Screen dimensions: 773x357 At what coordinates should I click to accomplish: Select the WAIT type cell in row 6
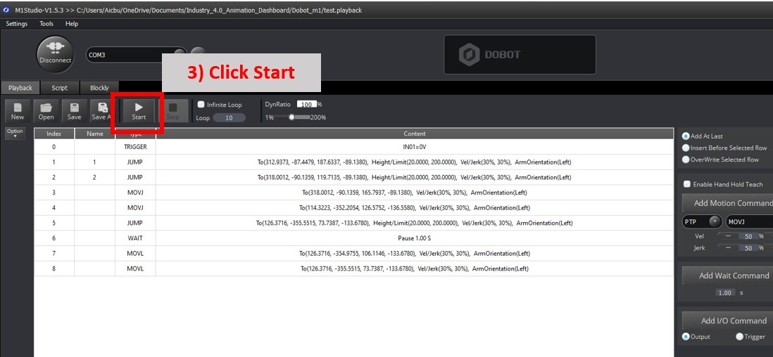coord(136,238)
